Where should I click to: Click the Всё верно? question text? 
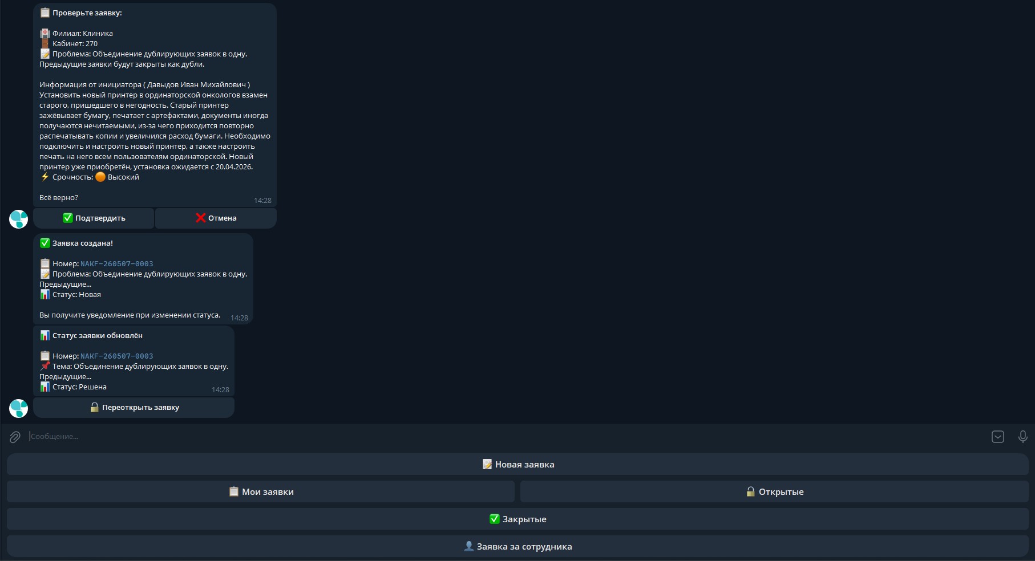click(x=59, y=198)
